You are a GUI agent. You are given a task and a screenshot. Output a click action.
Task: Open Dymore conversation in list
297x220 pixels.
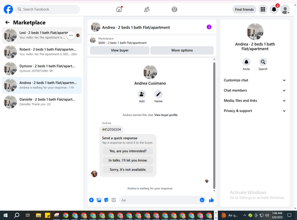[42, 69]
